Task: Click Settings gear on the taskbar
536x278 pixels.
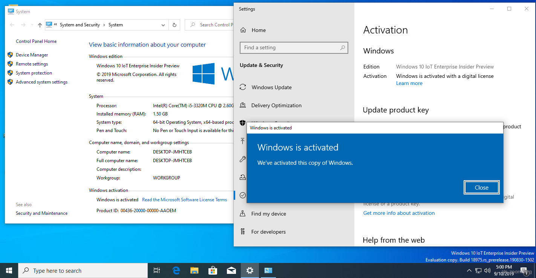Action: 250,270
